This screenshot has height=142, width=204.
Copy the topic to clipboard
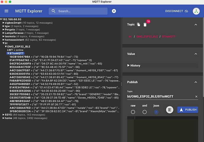139,25
